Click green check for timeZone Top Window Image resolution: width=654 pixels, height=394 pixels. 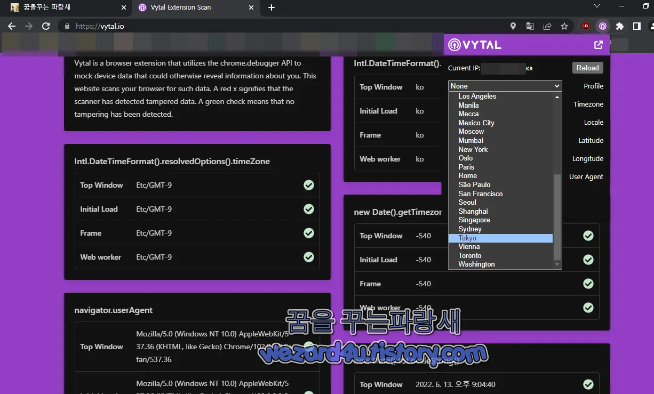[309, 185]
